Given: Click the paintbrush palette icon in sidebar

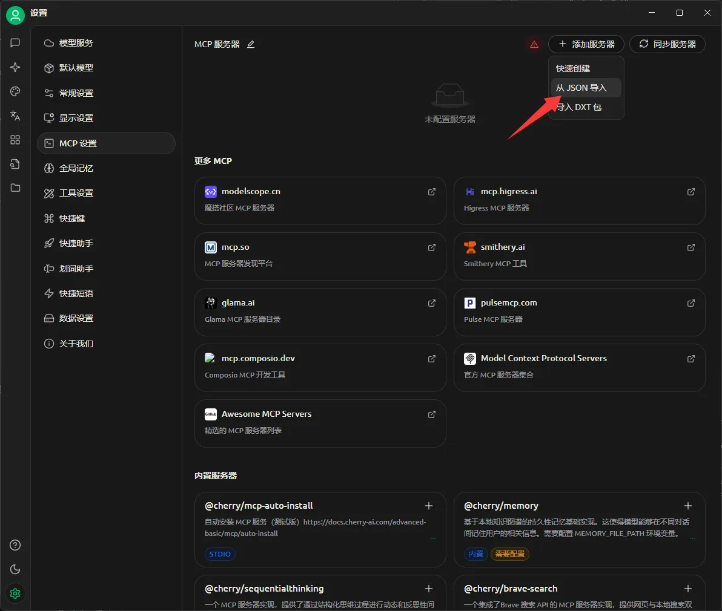Looking at the screenshot, I should (15, 91).
